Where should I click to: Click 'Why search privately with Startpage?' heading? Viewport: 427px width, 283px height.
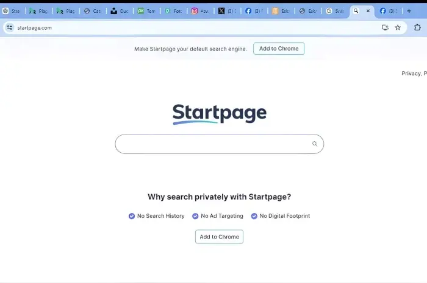[x=219, y=197]
